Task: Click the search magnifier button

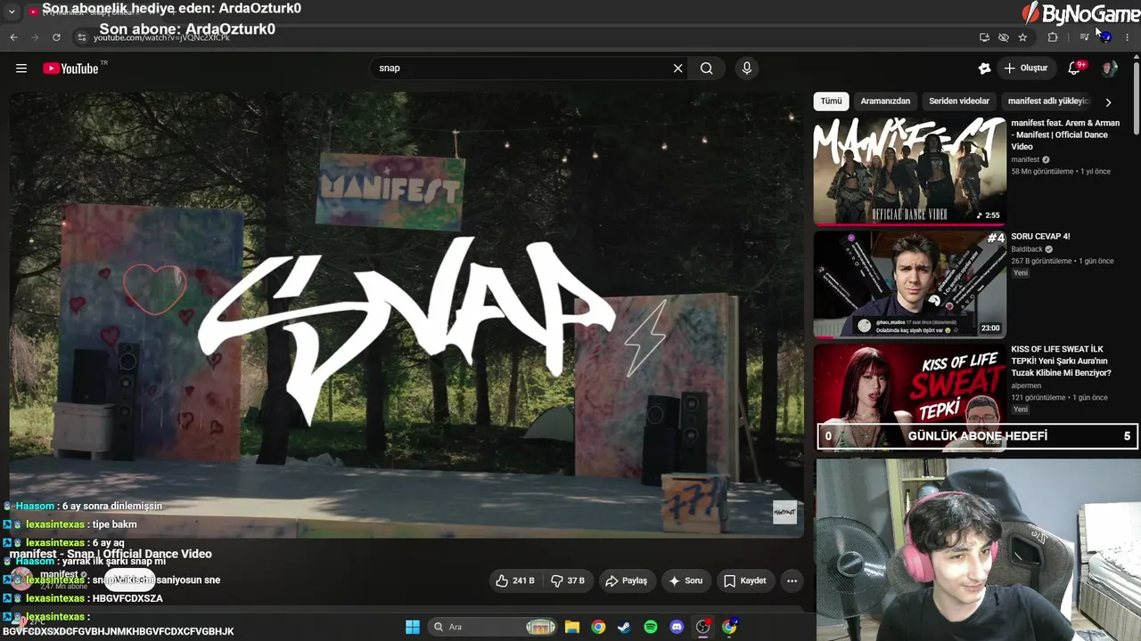Action: (707, 69)
